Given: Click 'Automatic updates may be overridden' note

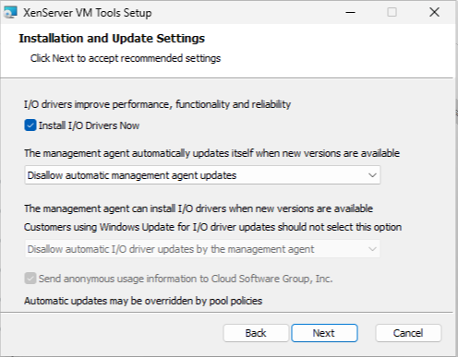Looking at the screenshot, I should point(143,301).
